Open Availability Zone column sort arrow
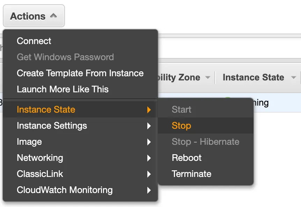301x207 pixels. point(208,78)
